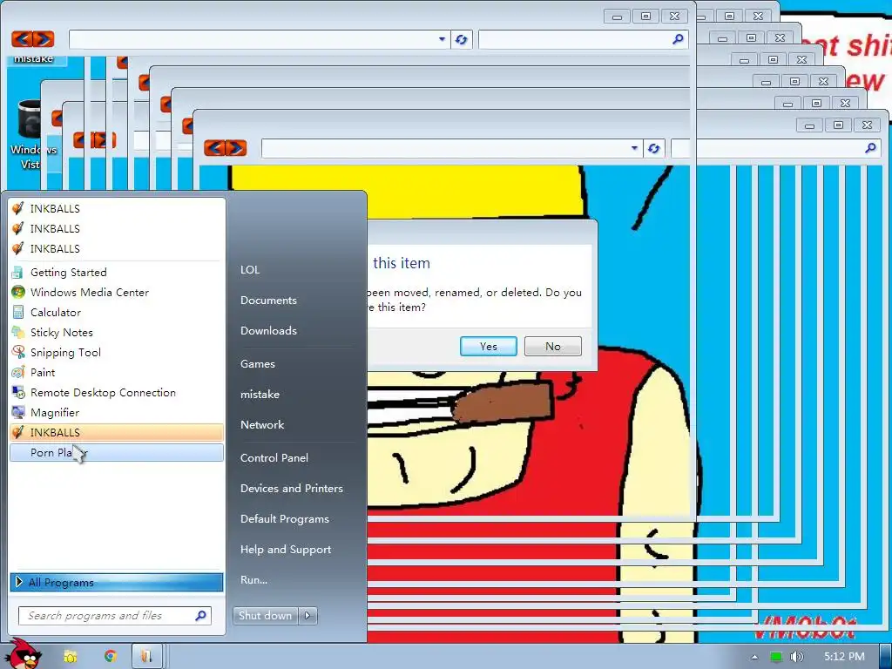The height and width of the screenshot is (669, 892).
Task: Open the highlighted INKBALLS entry above Porn Player
Action: pos(117,432)
